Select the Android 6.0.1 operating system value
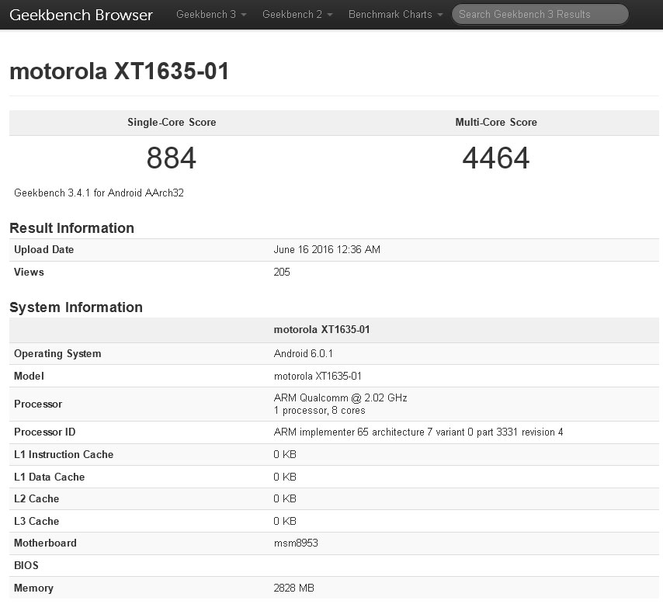 click(304, 354)
